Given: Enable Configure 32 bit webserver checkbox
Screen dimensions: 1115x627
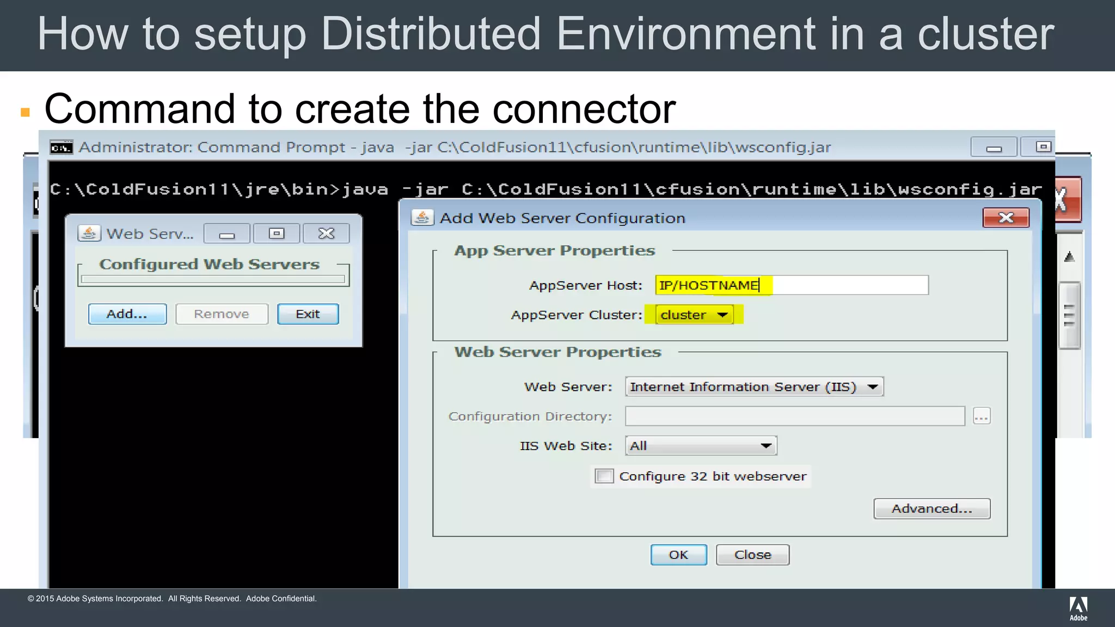Looking at the screenshot, I should click(x=604, y=476).
